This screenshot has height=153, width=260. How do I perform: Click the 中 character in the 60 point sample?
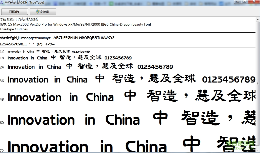coord(160,118)
